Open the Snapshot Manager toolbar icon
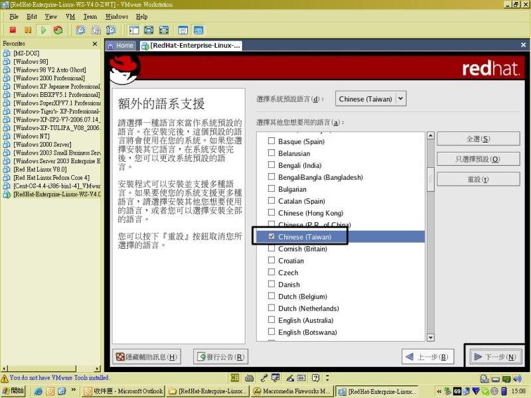Image resolution: width=531 pixels, height=398 pixels. click(x=111, y=30)
